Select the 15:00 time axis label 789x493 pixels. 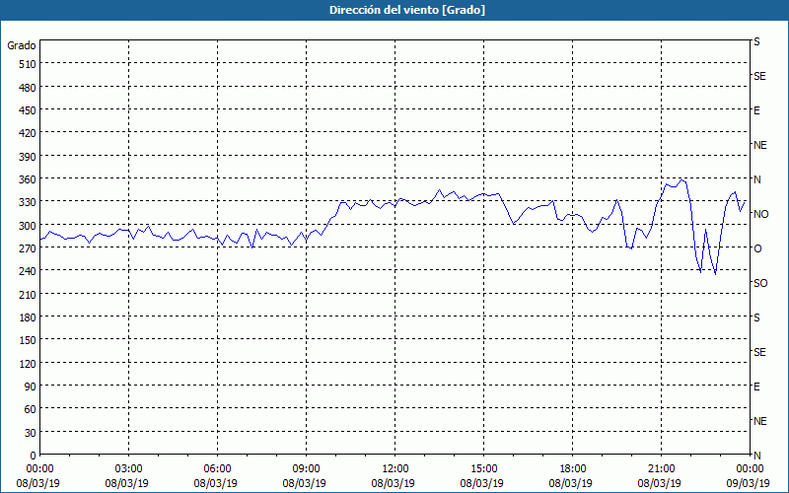coord(483,469)
